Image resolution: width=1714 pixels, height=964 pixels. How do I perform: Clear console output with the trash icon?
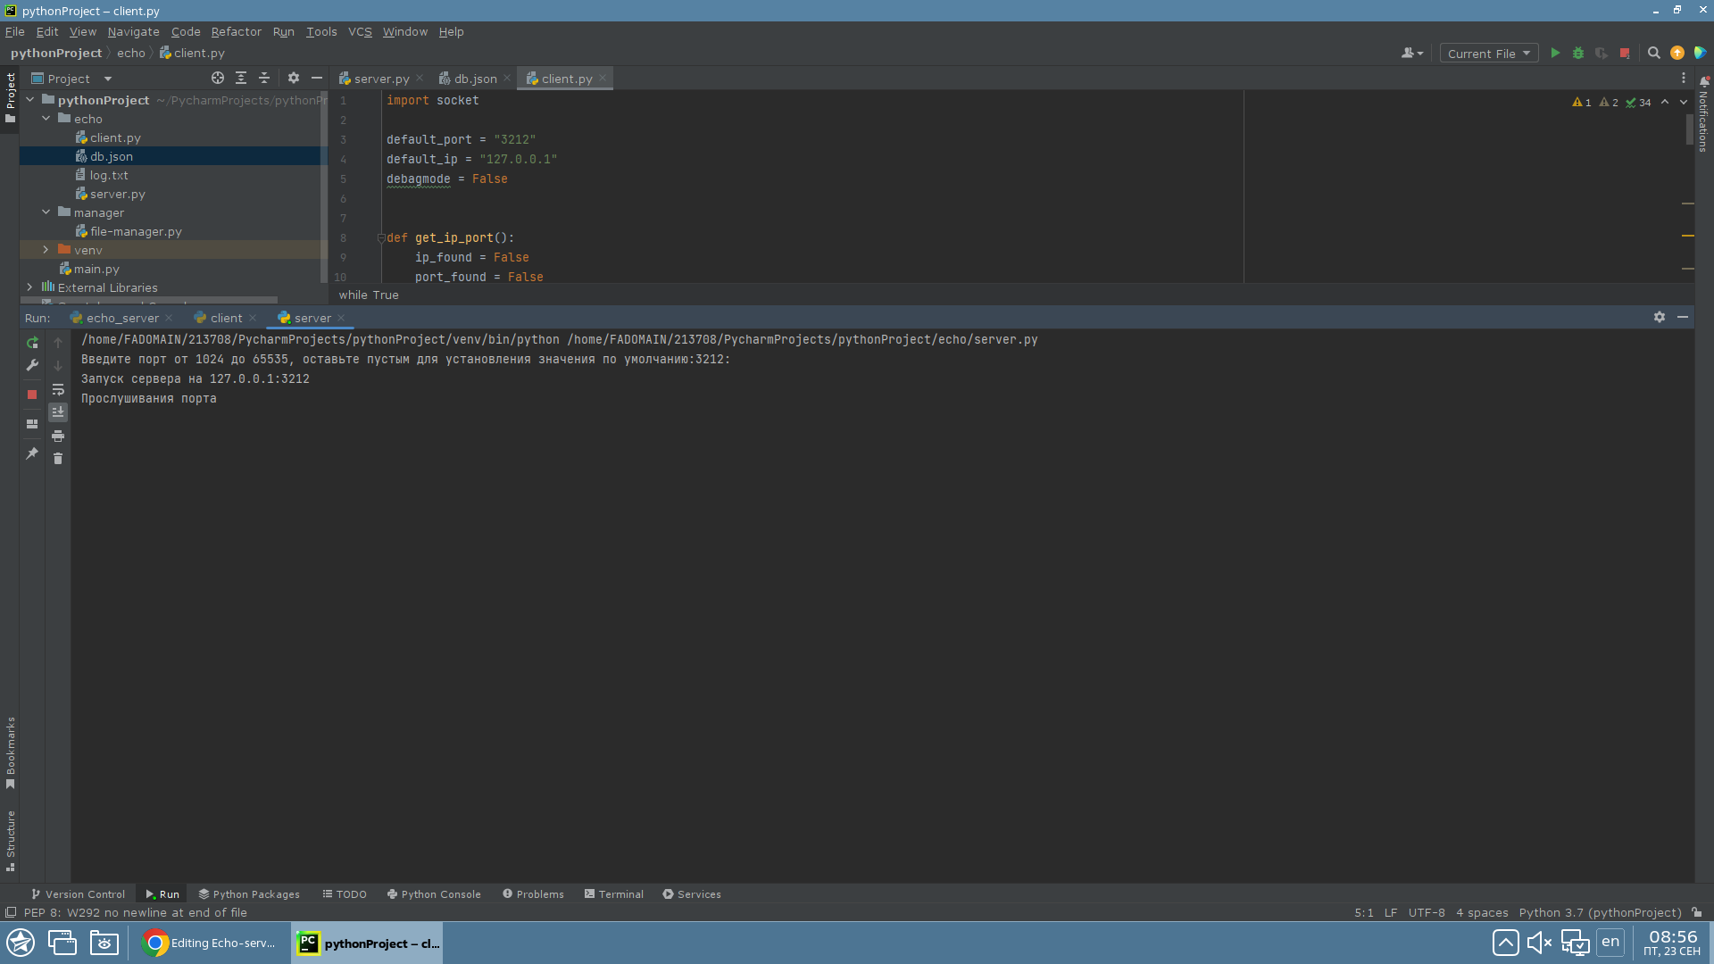(58, 458)
